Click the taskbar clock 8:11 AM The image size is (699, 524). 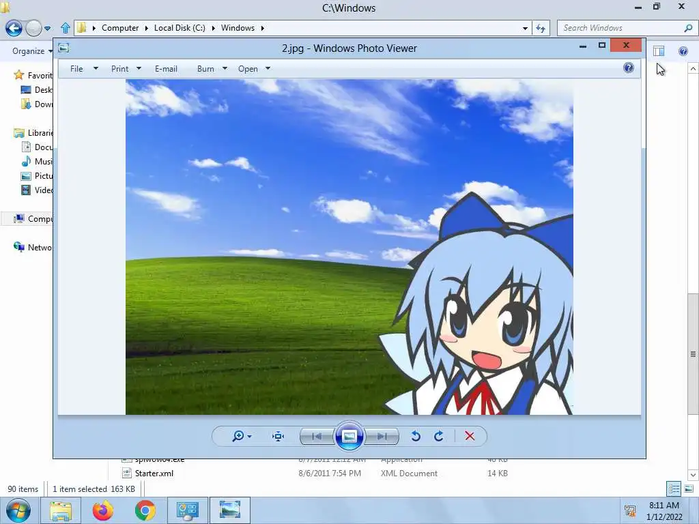664,506
